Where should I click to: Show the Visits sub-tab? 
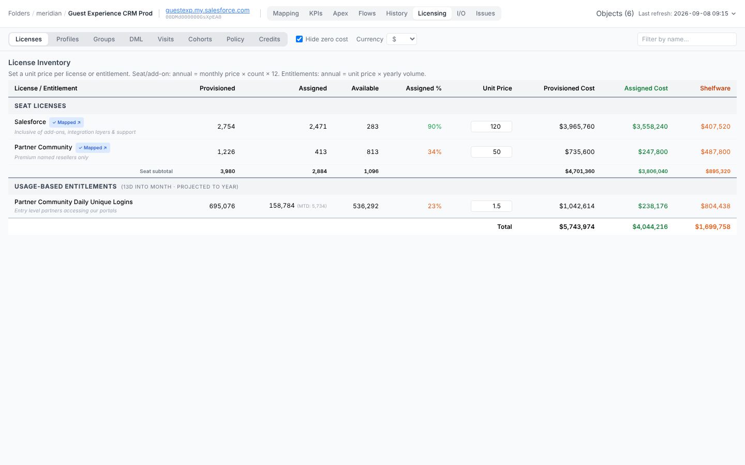click(166, 39)
